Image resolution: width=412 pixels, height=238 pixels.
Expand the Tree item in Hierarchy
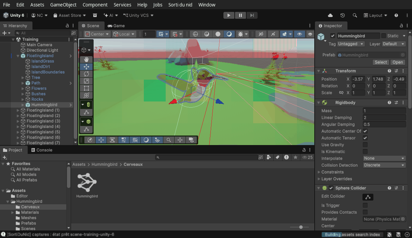point(23,78)
